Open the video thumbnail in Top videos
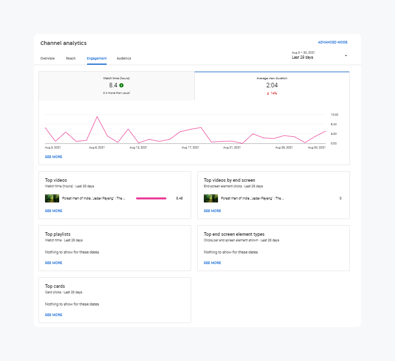 click(52, 198)
